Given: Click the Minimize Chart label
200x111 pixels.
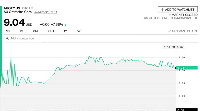Looking at the screenshot, I should pyautogui.click(x=185, y=31).
